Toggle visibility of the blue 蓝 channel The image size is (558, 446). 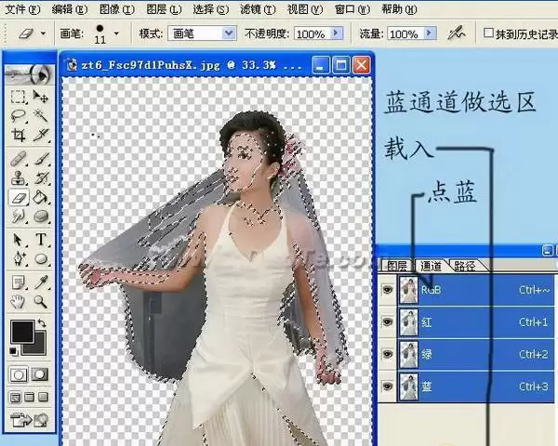tap(387, 386)
